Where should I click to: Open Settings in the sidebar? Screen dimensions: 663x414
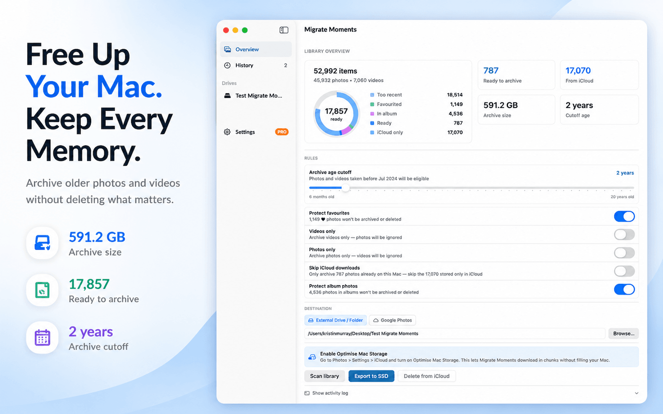pyautogui.click(x=256, y=132)
